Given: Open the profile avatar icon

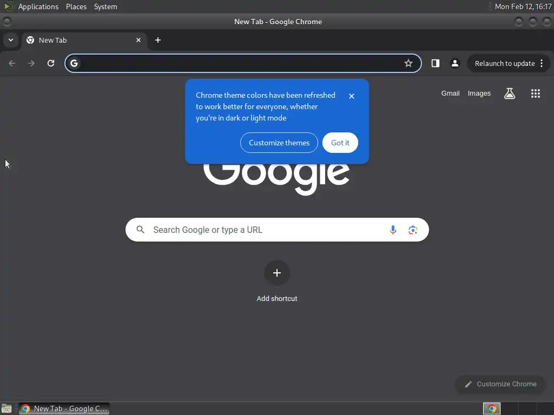Looking at the screenshot, I should [x=454, y=63].
